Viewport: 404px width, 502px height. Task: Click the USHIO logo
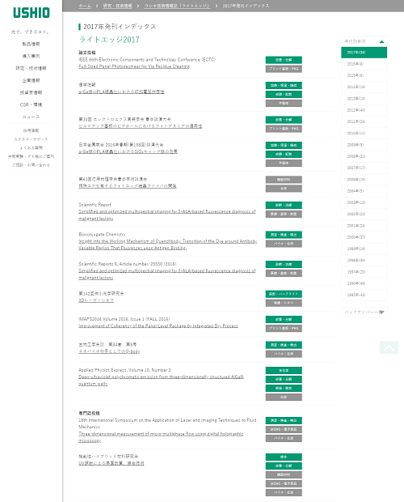(x=32, y=13)
